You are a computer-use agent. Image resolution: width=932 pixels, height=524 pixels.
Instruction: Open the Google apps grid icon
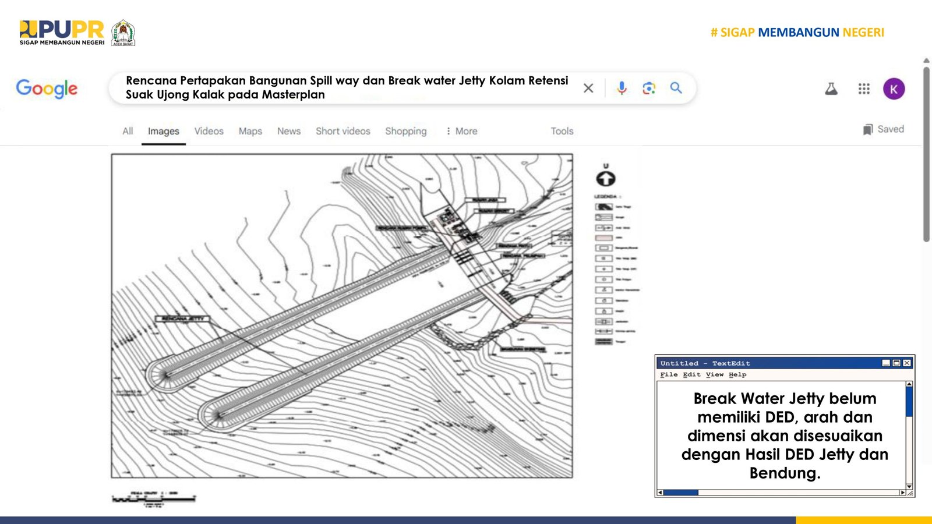point(864,88)
